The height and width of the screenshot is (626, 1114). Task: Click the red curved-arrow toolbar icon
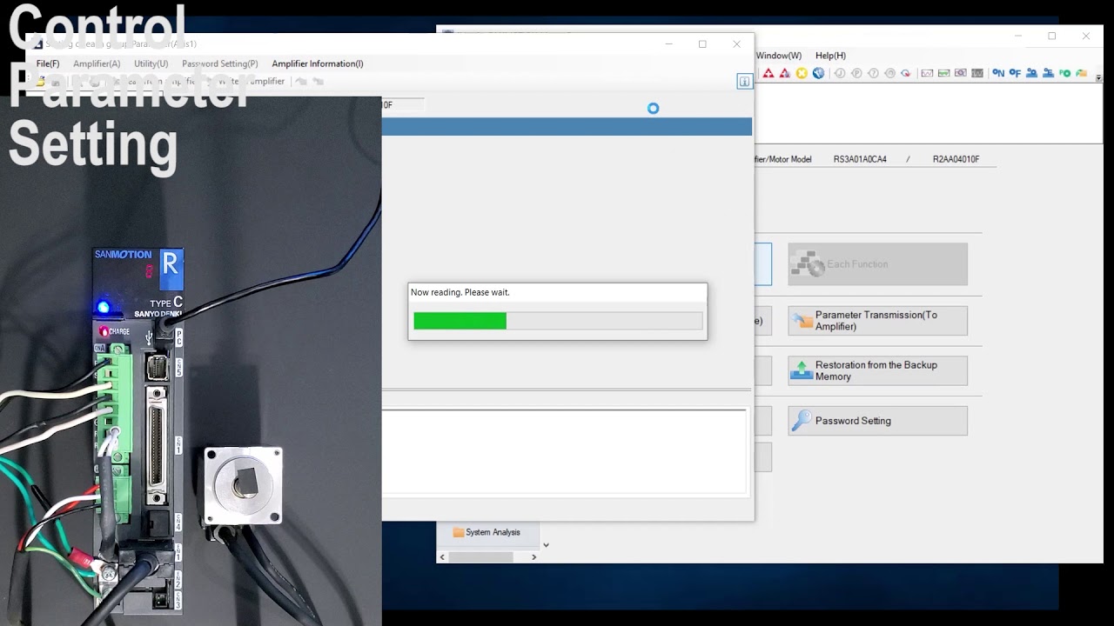906,73
